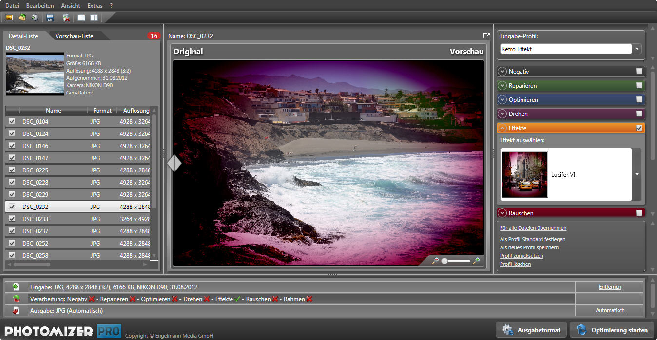Click the zoom-in magnifier under preview
Image resolution: width=657 pixels, height=340 pixels.
click(476, 261)
